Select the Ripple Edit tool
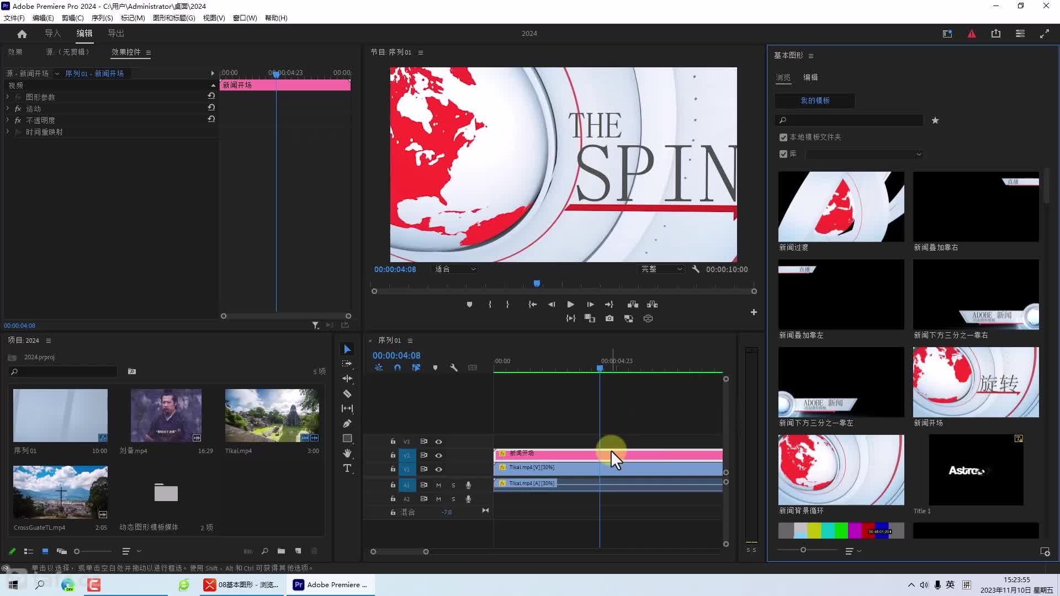 point(347,379)
